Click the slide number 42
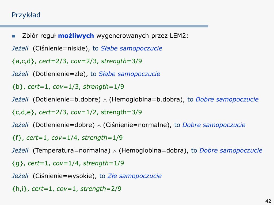 click(268, 201)
